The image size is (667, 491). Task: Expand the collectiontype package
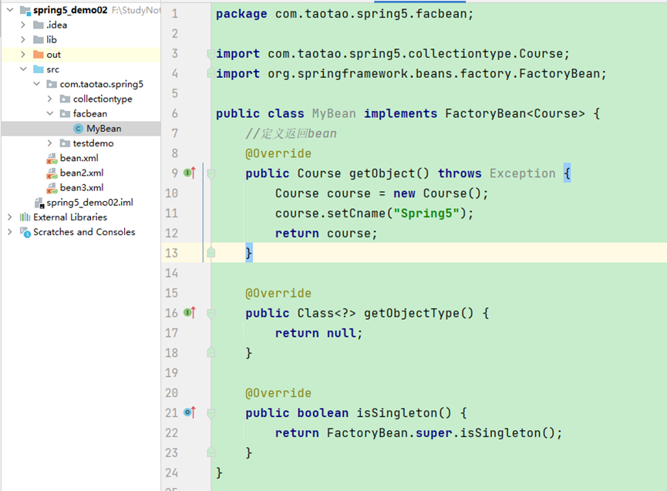coord(50,99)
